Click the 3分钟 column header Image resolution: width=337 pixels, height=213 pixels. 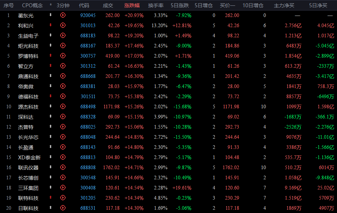click(63, 5)
